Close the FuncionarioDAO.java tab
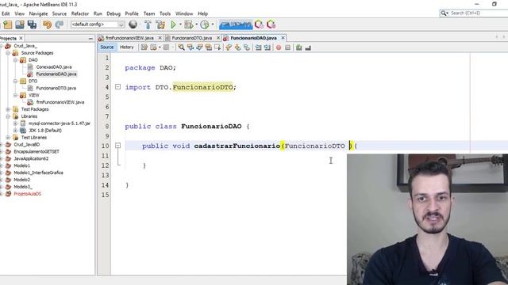The image size is (508, 285). 283,38
